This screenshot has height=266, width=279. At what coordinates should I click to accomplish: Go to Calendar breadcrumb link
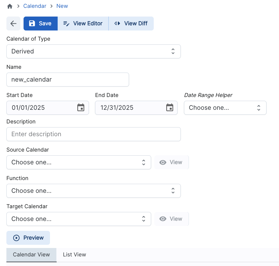pos(35,6)
